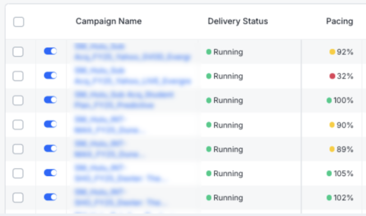The height and width of the screenshot is (216, 366).
Task: Open the campaign name link in the 92% row
Action: click(133, 52)
